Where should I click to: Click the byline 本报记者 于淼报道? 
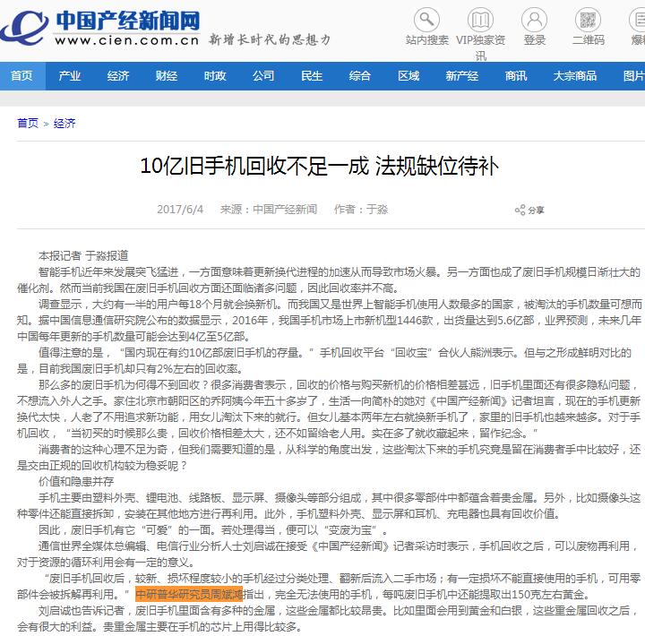pos(83,256)
